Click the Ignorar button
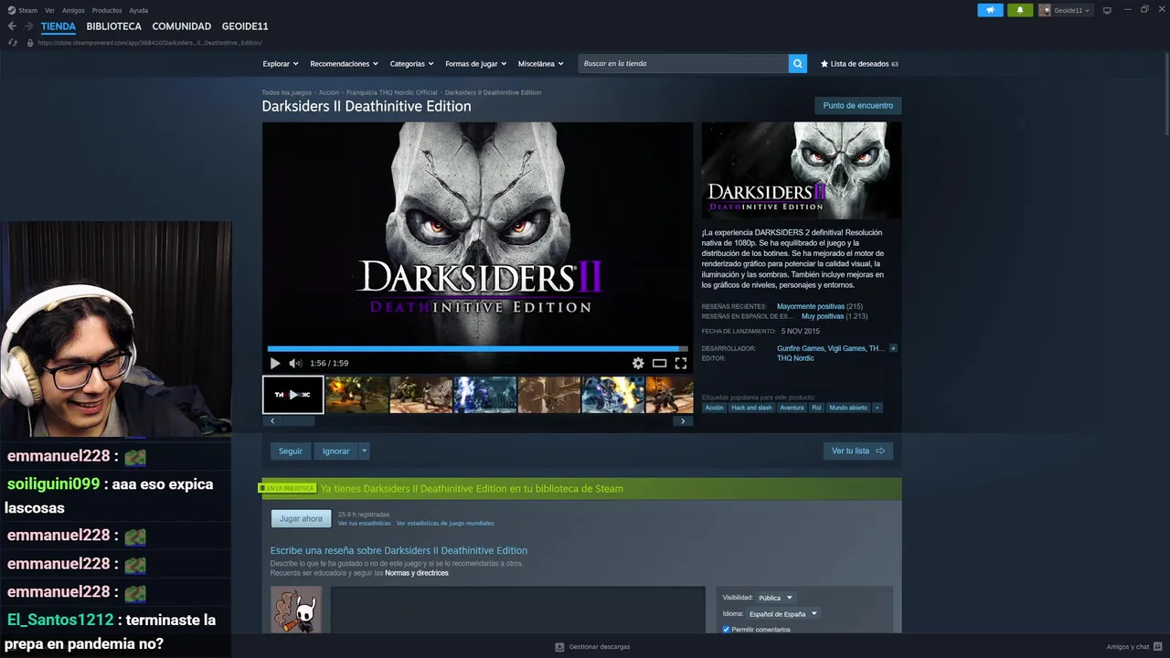The width and height of the screenshot is (1170, 658). pos(335,451)
